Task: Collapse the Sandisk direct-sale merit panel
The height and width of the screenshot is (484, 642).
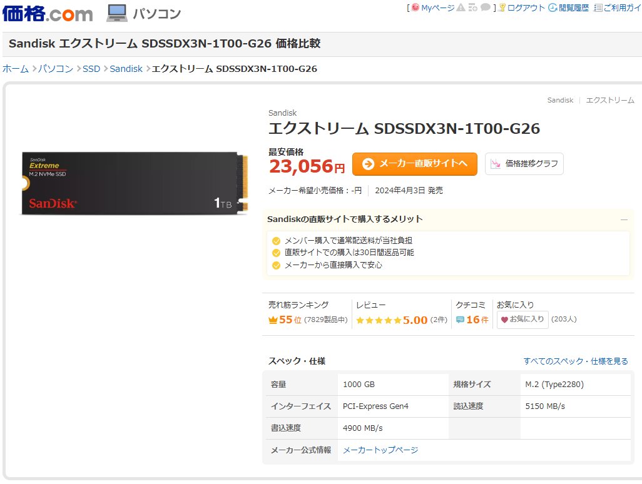Action: tap(624, 219)
